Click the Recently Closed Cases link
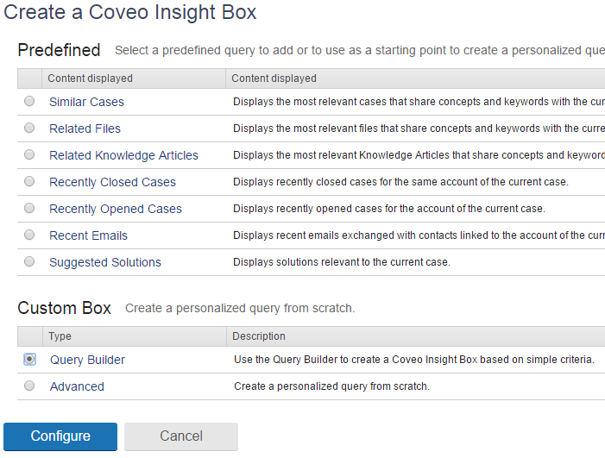 click(113, 182)
